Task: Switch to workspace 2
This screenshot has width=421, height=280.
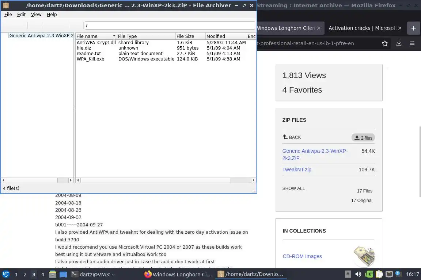Action: pyautogui.click(x=25, y=275)
